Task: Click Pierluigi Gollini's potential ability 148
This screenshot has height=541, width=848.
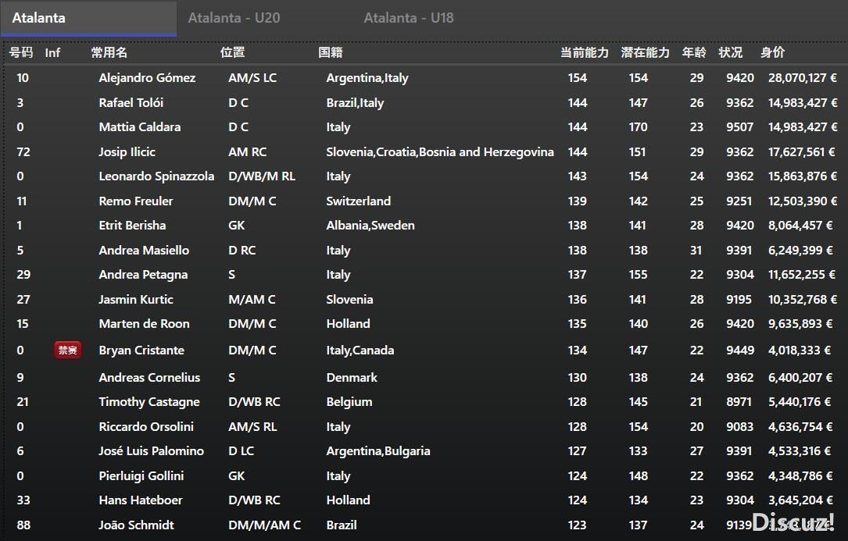Action: point(639,475)
